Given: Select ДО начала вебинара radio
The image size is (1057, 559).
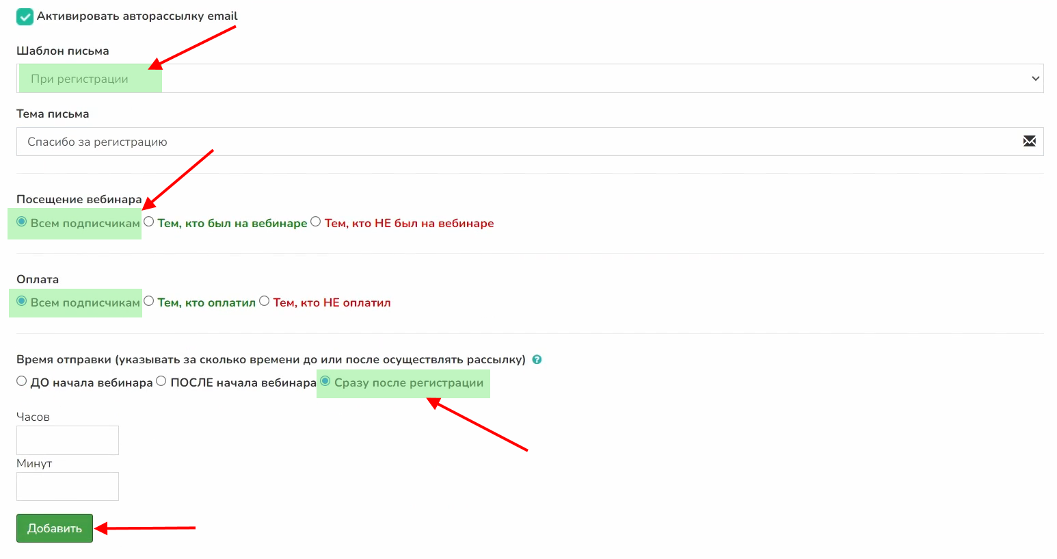Looking at the screenshot, I should [22, 382].
